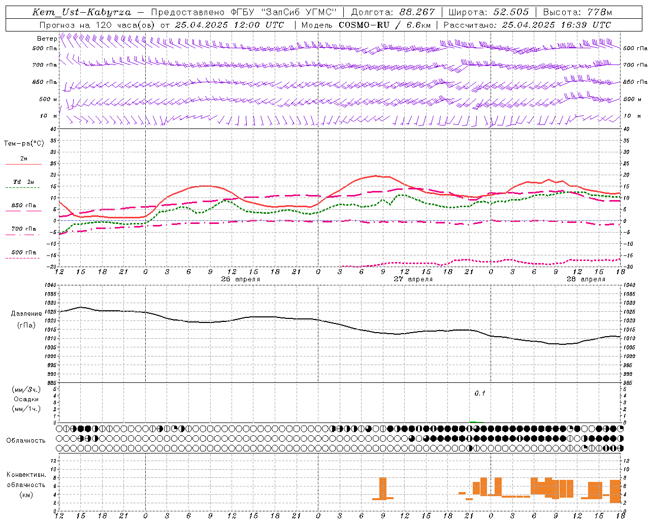Click the 10 м wind level label beside Тем-ра
Image resolution: width=650 pixels, height=520 pixels.
pyautogui.click(x=48, y=116)
